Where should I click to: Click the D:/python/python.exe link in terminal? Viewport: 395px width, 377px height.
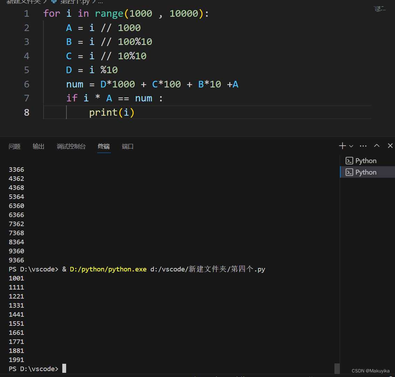point(108,269)
